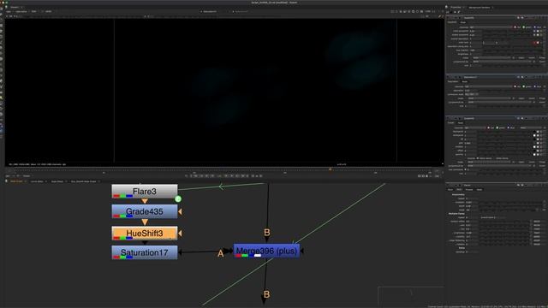Click the orange mask arrow beside Grade435

click(180, 211)
